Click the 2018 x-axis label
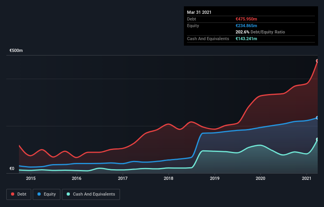 click(x=169, y=178)
